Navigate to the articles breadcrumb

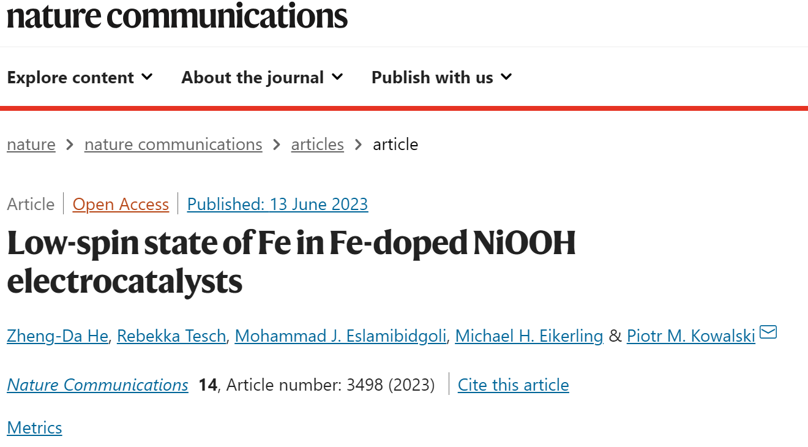(x=317, y=145)
